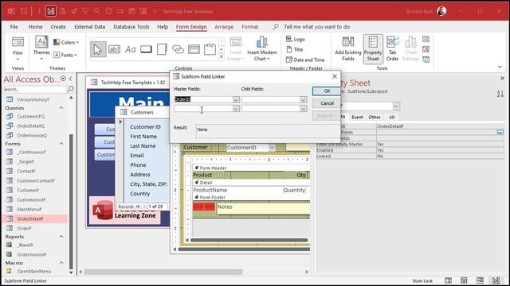
Task: Open All tab in Property Sheet
Action: pyautogui.click(x=391, y=117)
